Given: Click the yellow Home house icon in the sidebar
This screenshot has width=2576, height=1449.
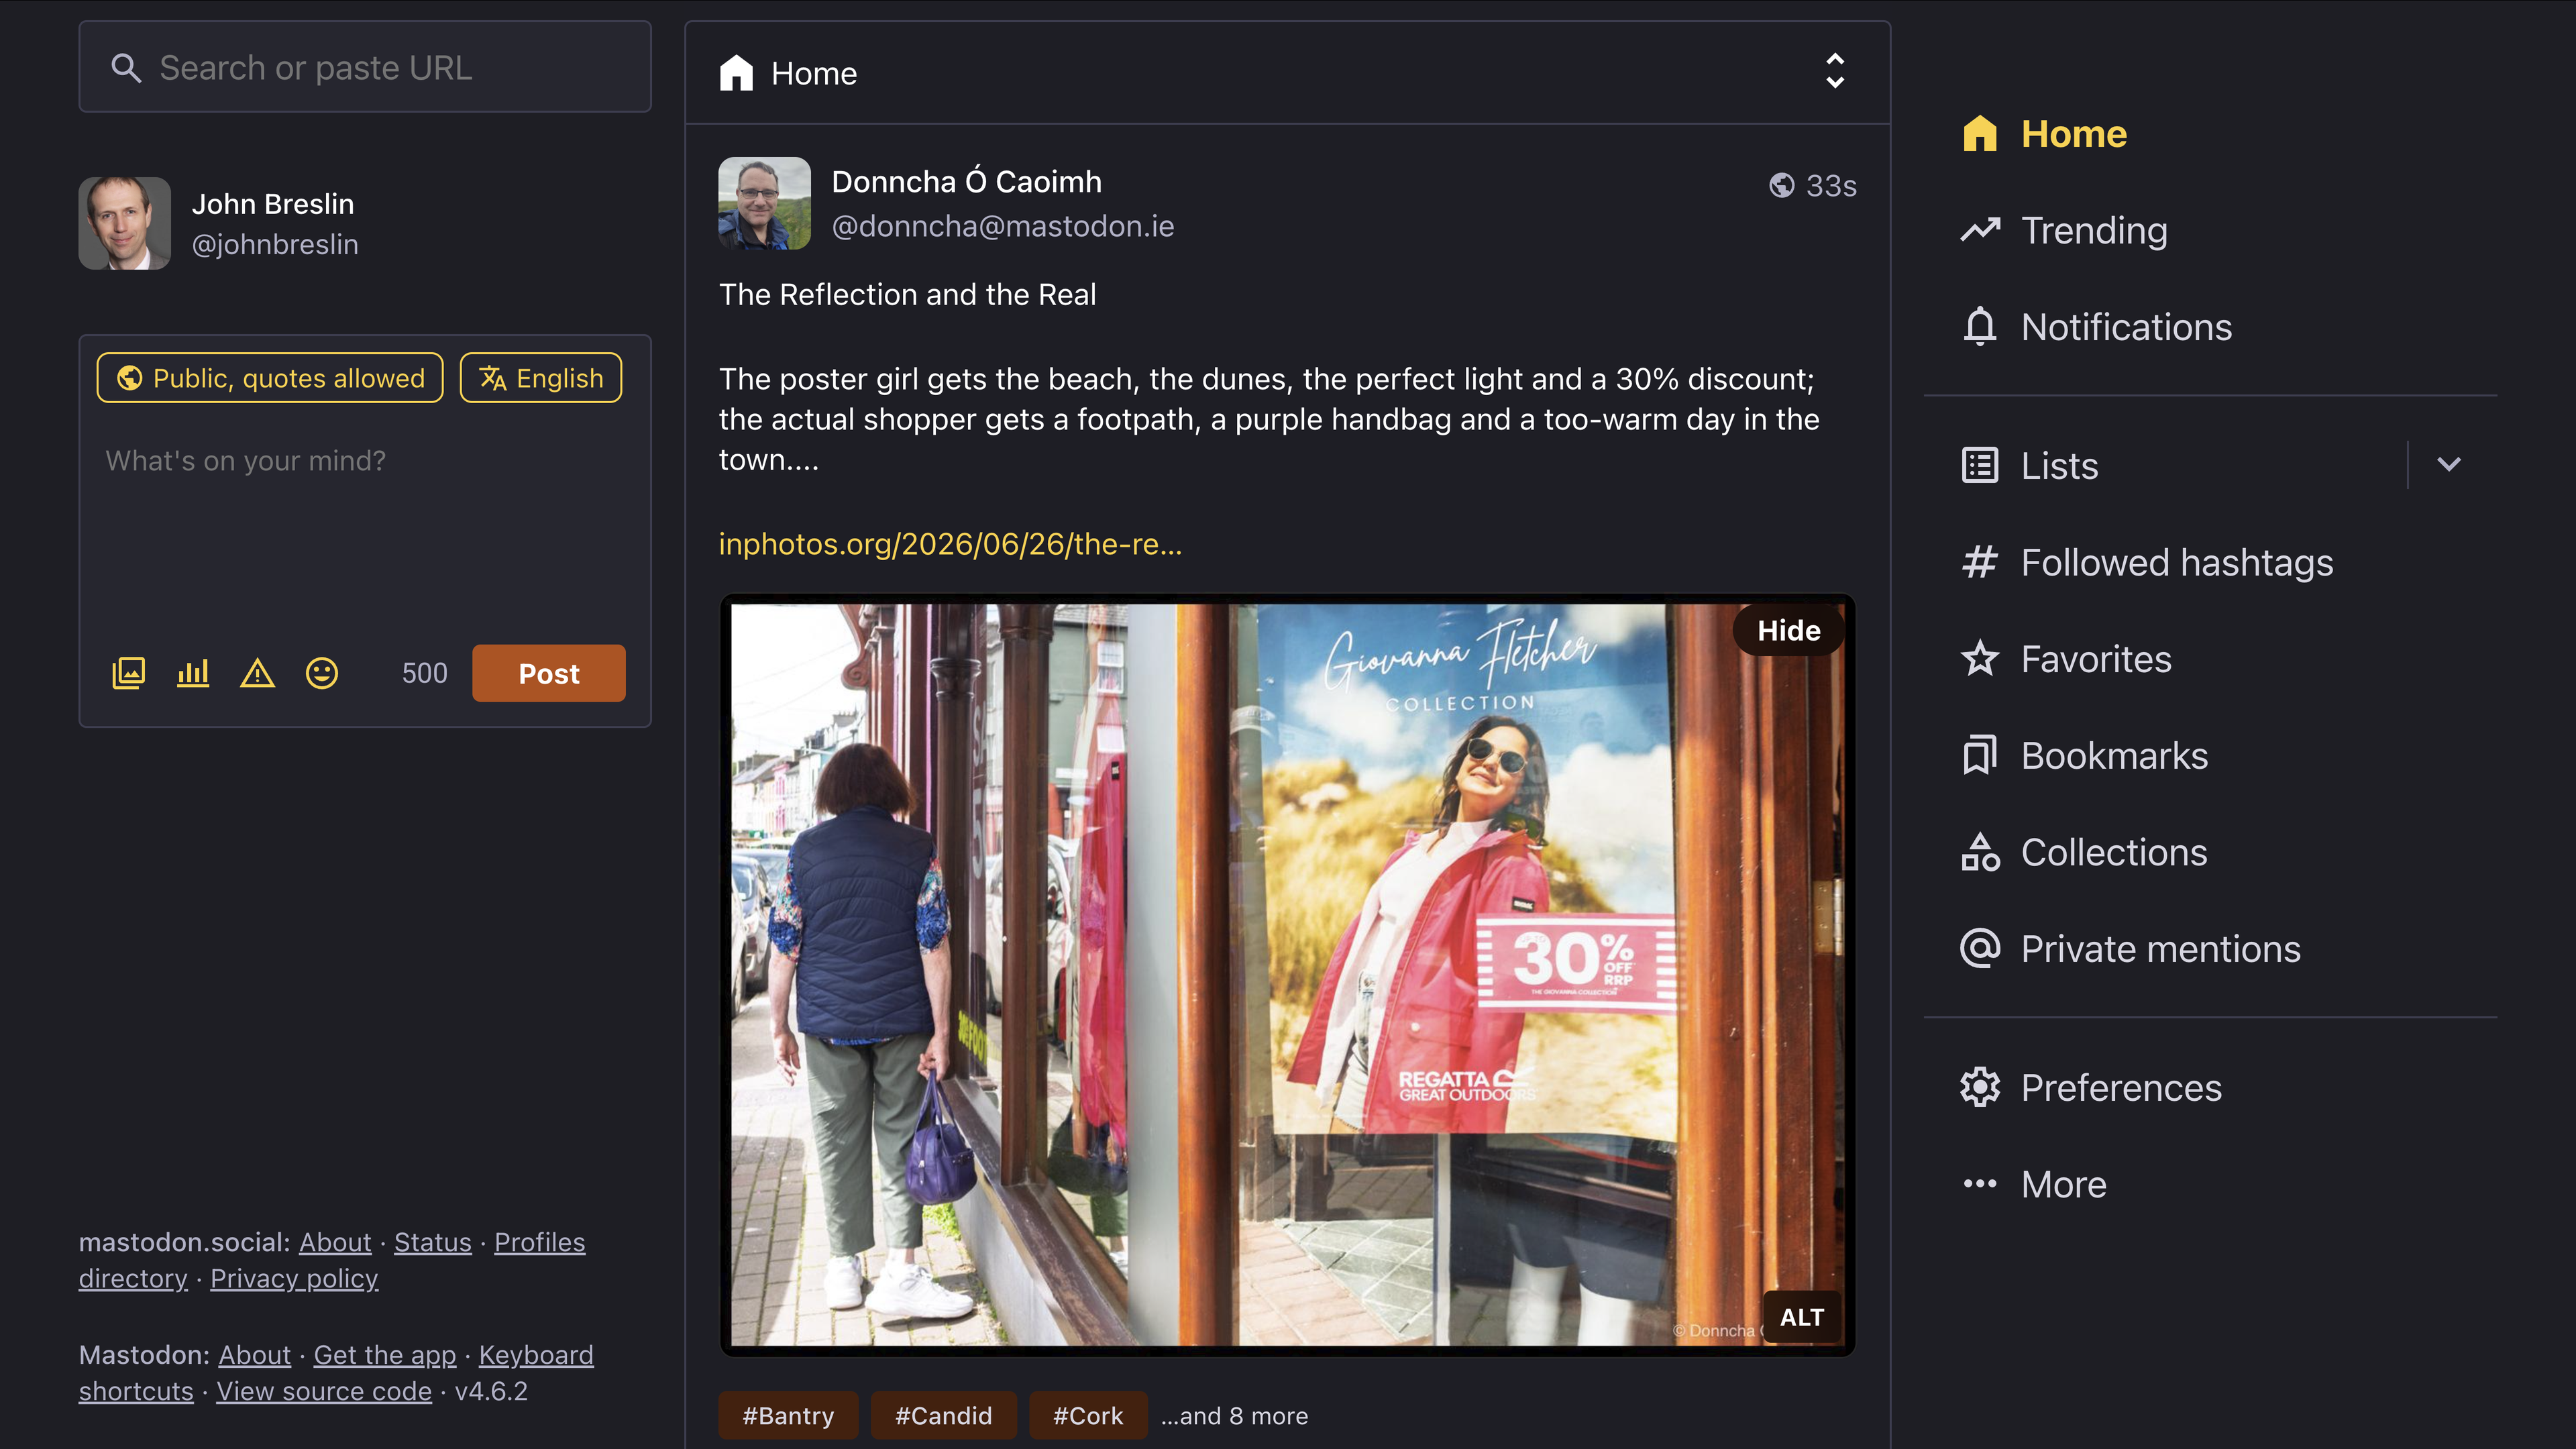Looking at the screenshot, I should [1980, 134].
